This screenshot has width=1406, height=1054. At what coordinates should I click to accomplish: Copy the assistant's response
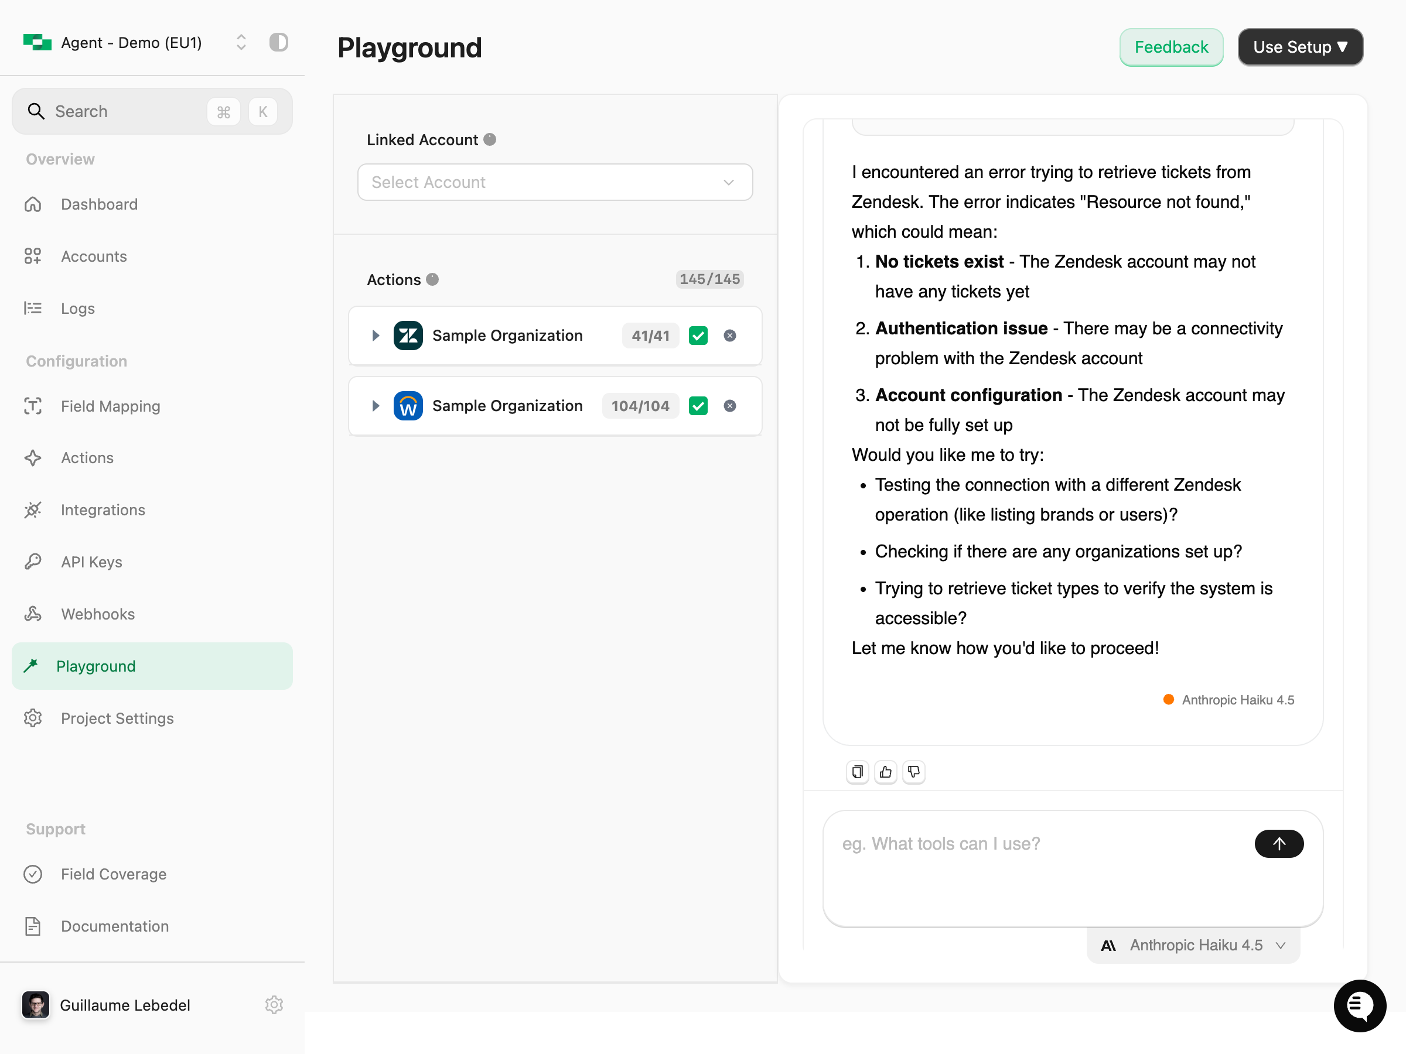[857, 772]
